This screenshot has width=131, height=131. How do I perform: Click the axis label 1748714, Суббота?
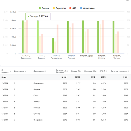tap(102, 57)
